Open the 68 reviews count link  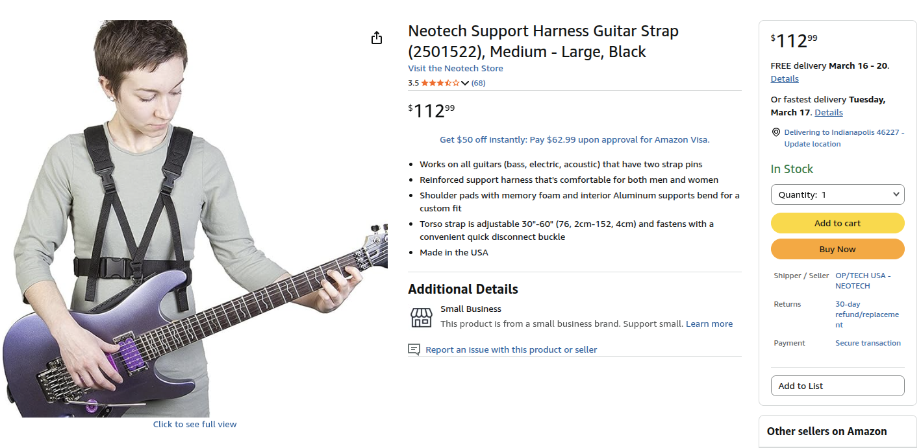[479, 83]
